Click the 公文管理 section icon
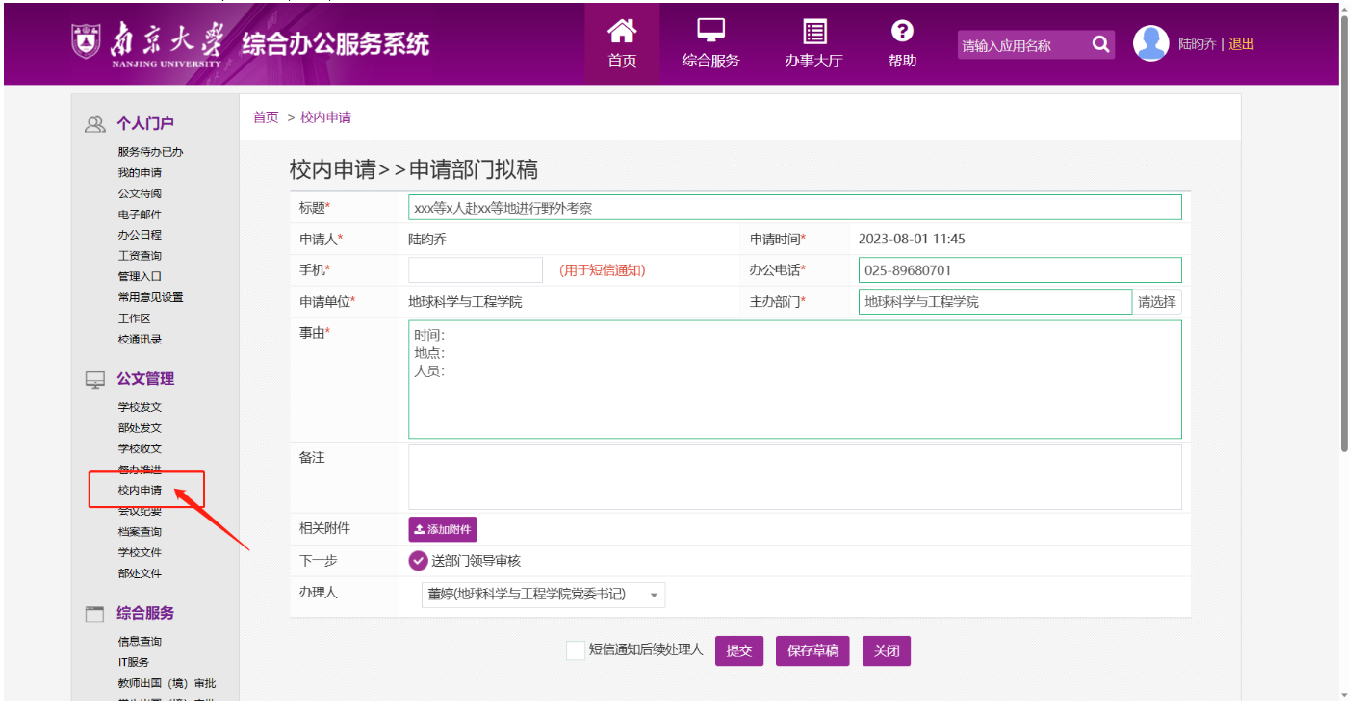This screenshot has height=711, width=1366. click(x=94, y=380)
